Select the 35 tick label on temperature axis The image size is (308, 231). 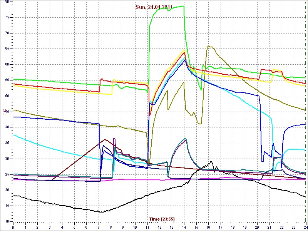(x=7, y=143)
